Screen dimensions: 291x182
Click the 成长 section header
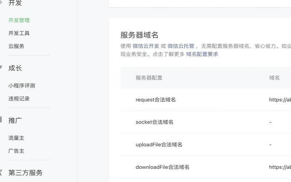coord(15,68)
